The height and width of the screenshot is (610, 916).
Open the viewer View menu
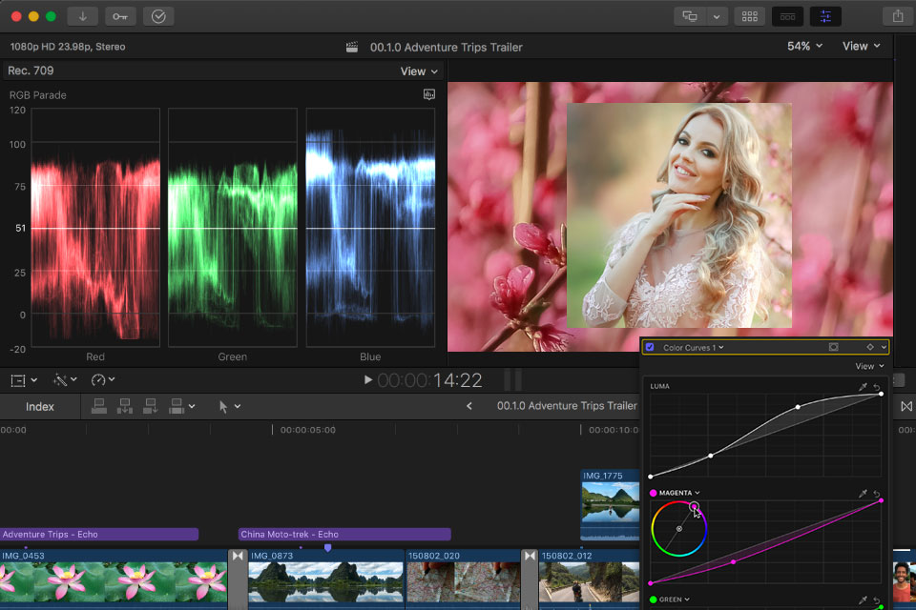[861, 46]
